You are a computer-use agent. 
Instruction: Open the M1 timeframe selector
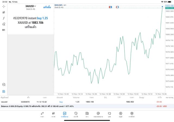4,30
